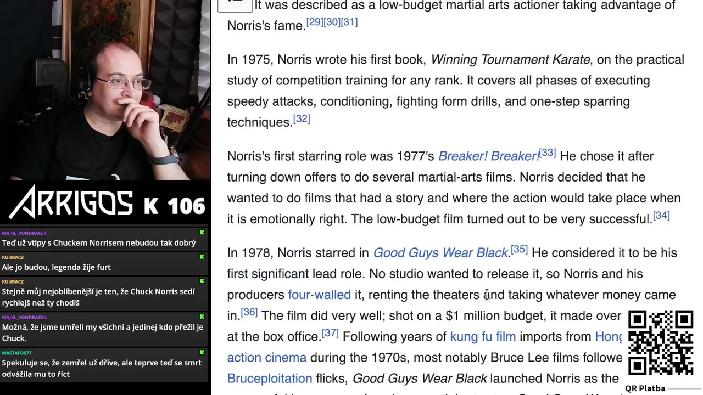Jump to citation reference [34]
The width and height of the screenshot is (703, 395).
point(661,215)
